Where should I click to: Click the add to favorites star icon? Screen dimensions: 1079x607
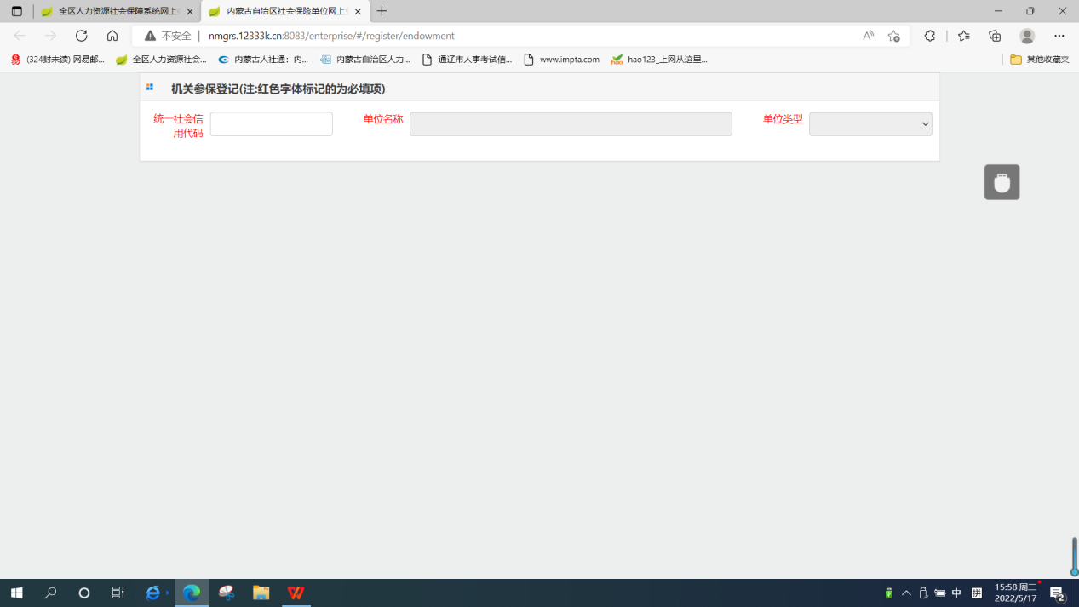click(x=893, y=36)
